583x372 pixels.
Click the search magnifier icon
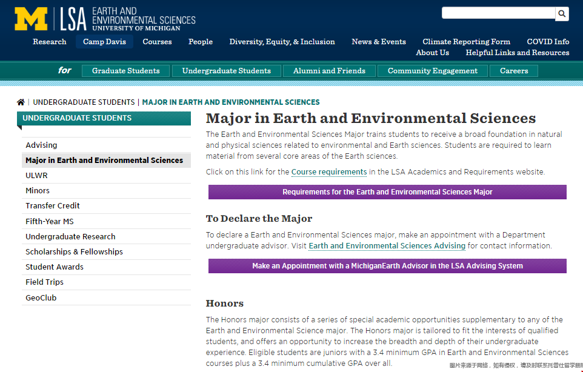point(562,13)
